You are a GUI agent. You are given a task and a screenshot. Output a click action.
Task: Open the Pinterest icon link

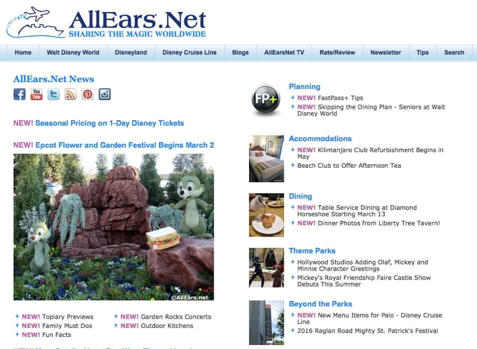[88, 94]
